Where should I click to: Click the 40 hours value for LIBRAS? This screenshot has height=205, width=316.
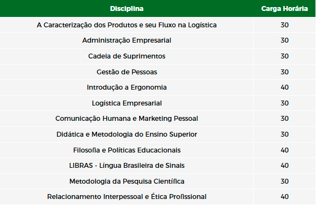pyautogui.click(x=285, y=166)
